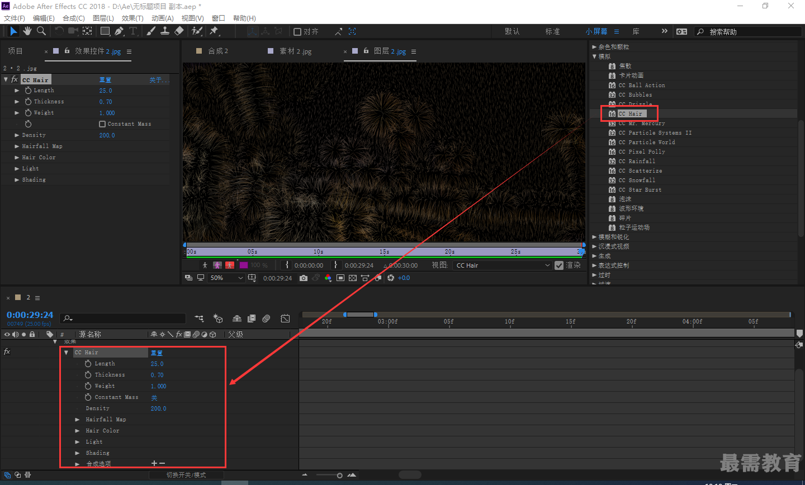Select the Eraser tool

(179, 31)
